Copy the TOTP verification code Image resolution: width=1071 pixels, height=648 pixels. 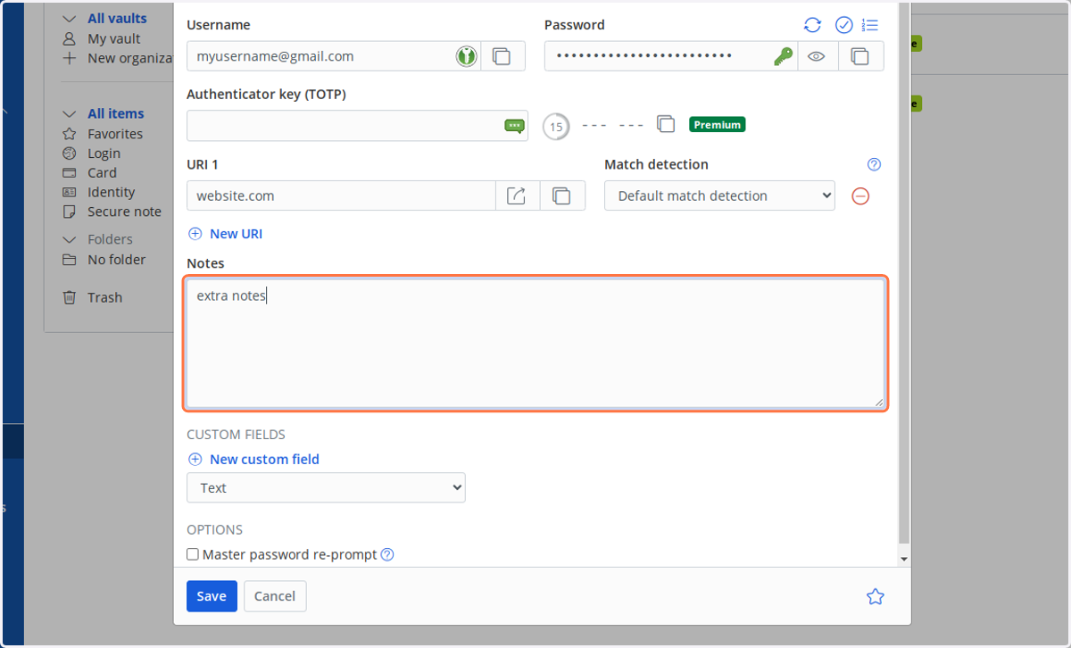[x=666, y=124]
